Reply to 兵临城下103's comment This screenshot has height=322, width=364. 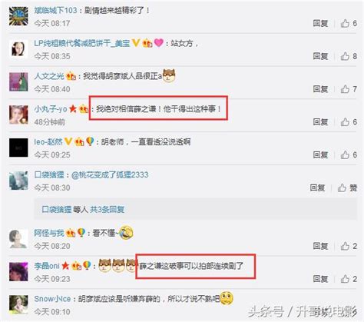(x=320, y=23)
